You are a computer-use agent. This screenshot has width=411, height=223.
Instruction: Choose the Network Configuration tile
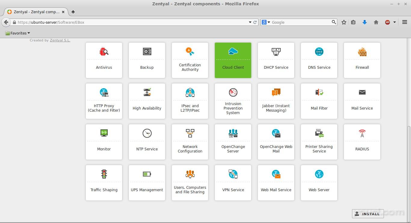(x=190, y=142)
